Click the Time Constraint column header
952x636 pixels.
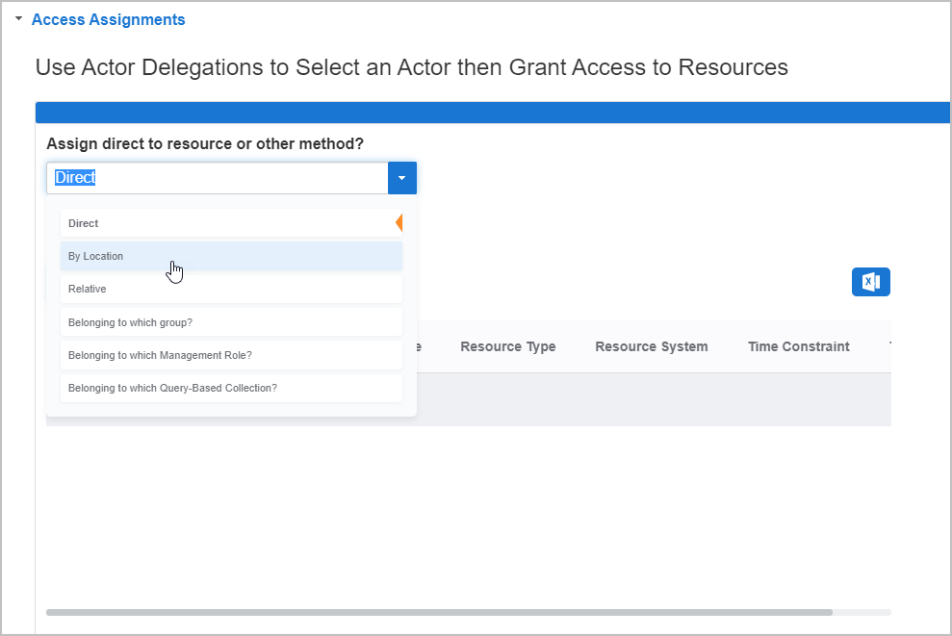point(798,346)
